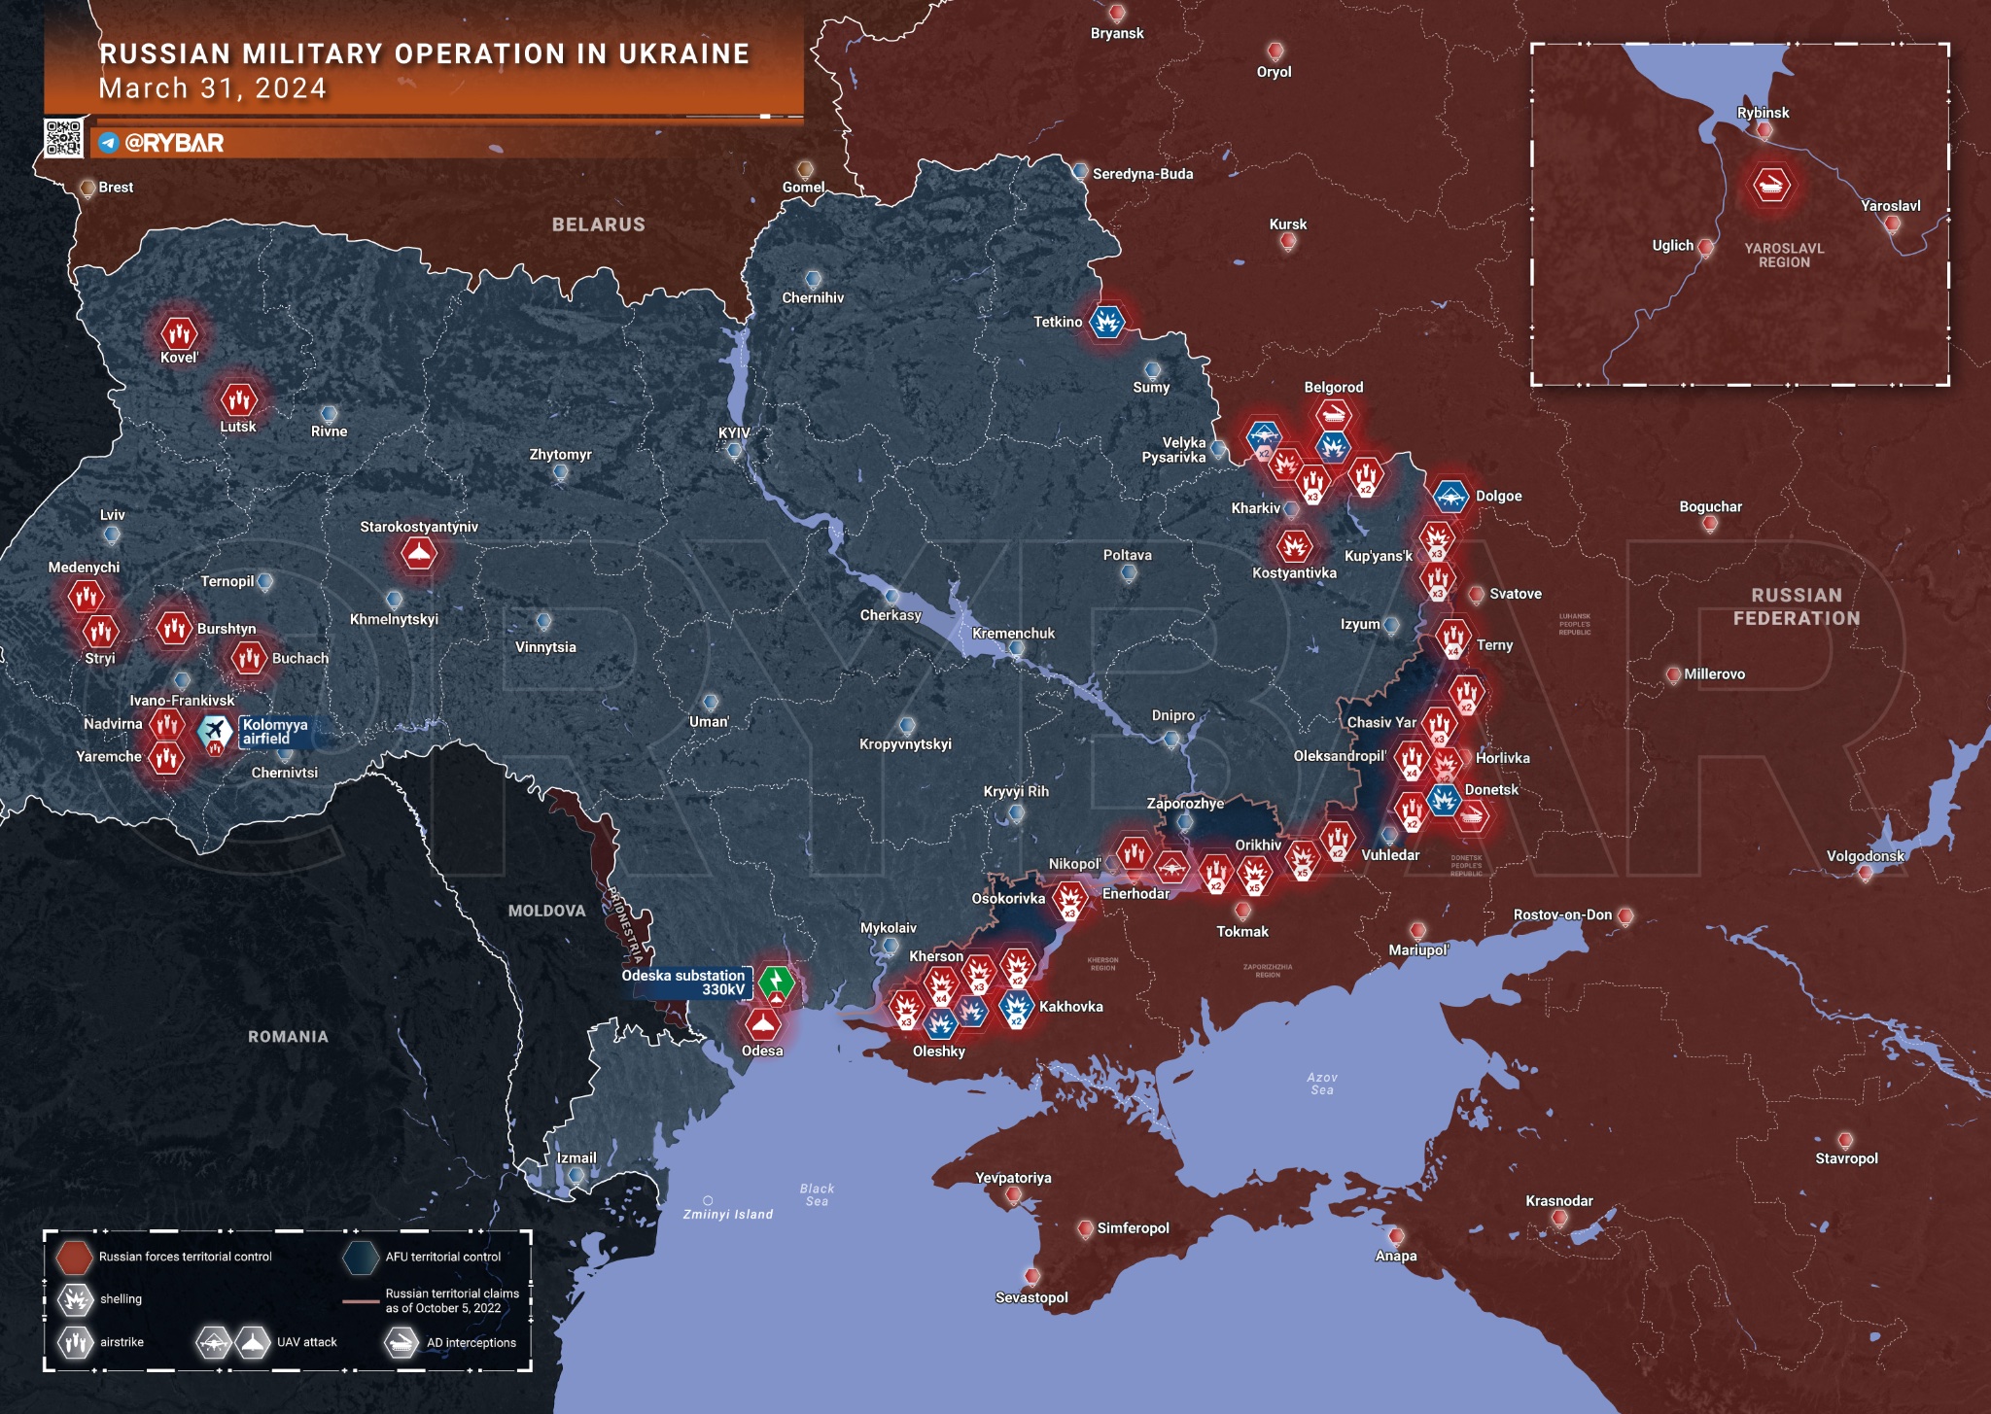1991x1414 pixels.
Task: Click the blue shelling x2 icon by Kakhovka
Action: pyautogui.click(x=1016, y=1008)
